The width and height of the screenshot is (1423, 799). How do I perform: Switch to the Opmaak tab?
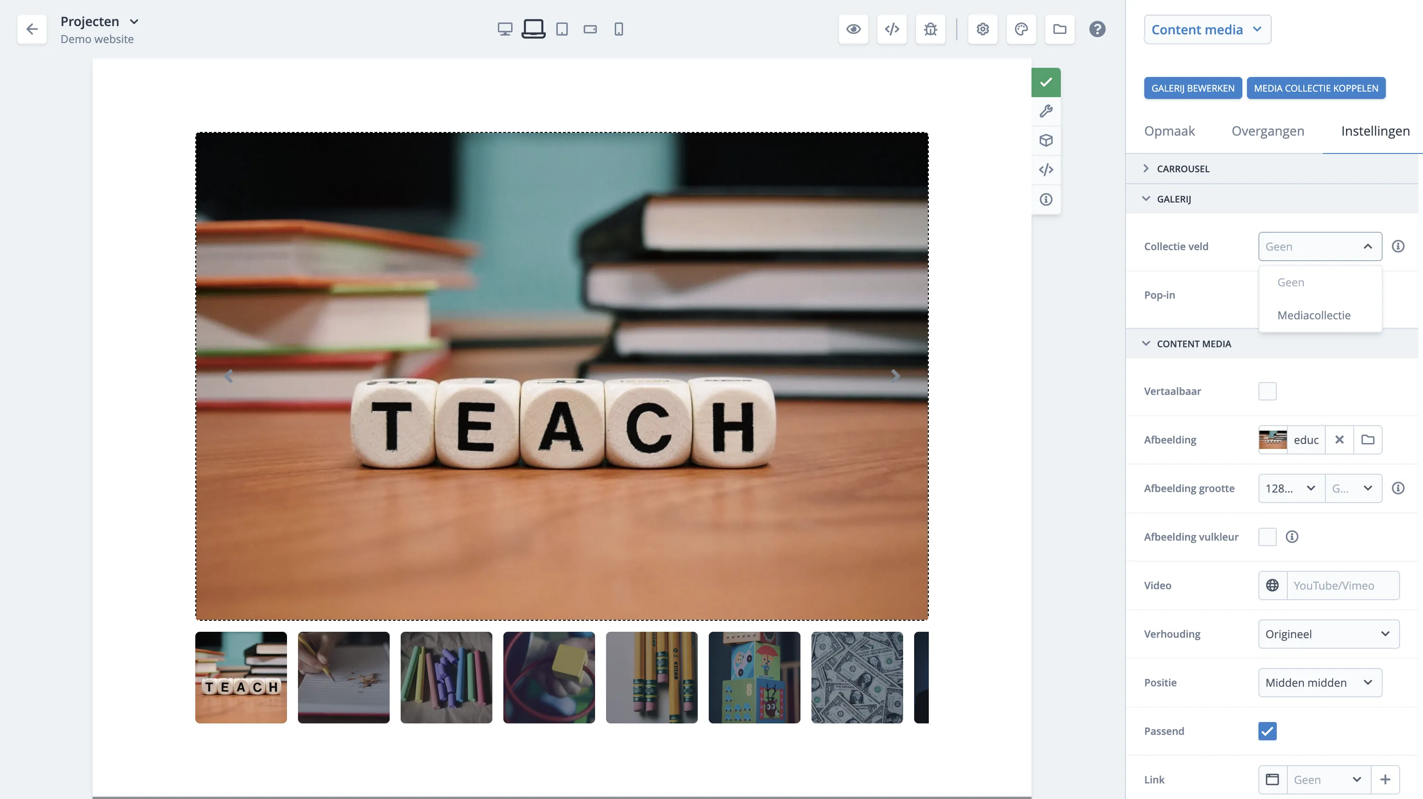pyautogui.click(x=1169, y=131)
